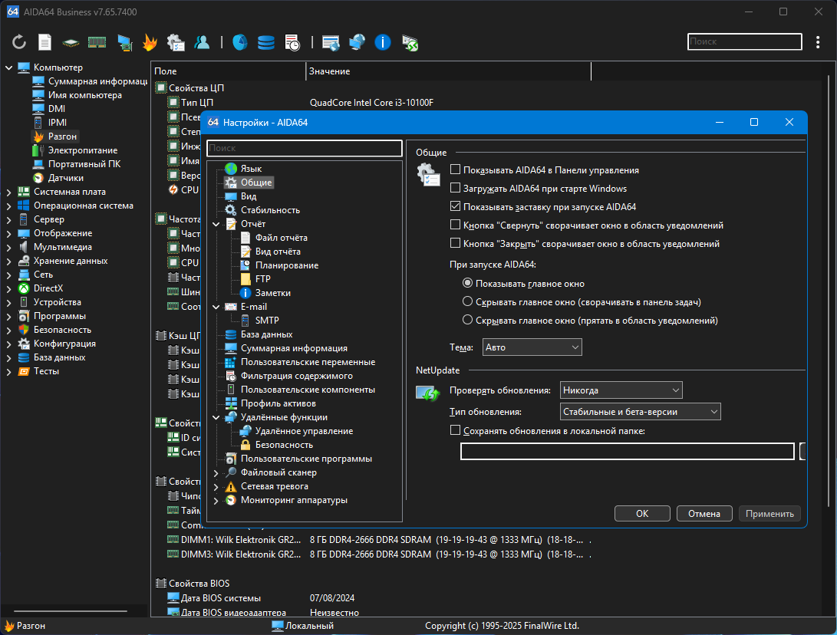Toggle the Кнопка "Свернуть" notification area checkbox
Viewport: 837px width, 635px height.
click(x=456, y=225)
